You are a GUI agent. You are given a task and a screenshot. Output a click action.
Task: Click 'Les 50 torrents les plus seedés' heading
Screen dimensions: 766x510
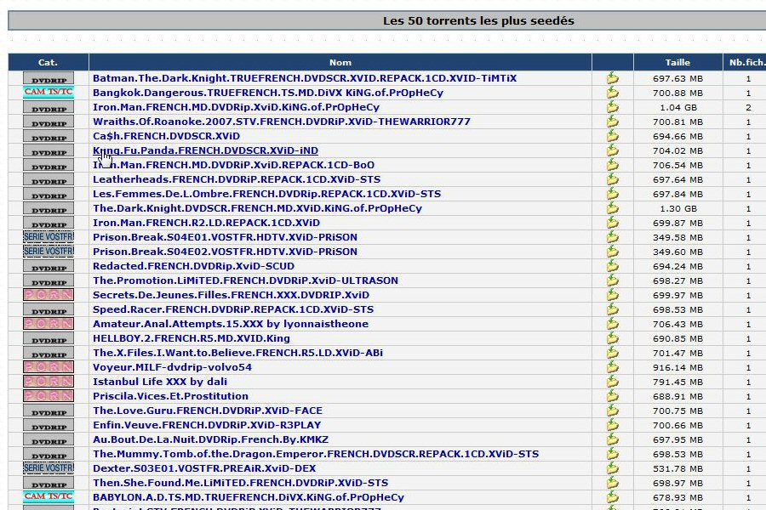coord(478,21)
